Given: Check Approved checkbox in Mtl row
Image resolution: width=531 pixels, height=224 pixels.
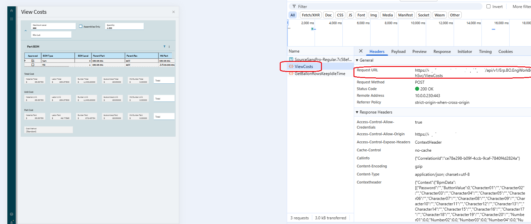Looking at the screenshot, I should click(33, 65).
